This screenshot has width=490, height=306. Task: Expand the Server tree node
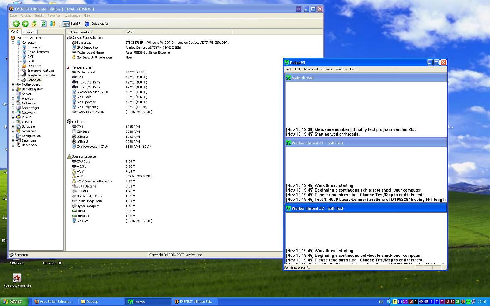pos(13,94)
